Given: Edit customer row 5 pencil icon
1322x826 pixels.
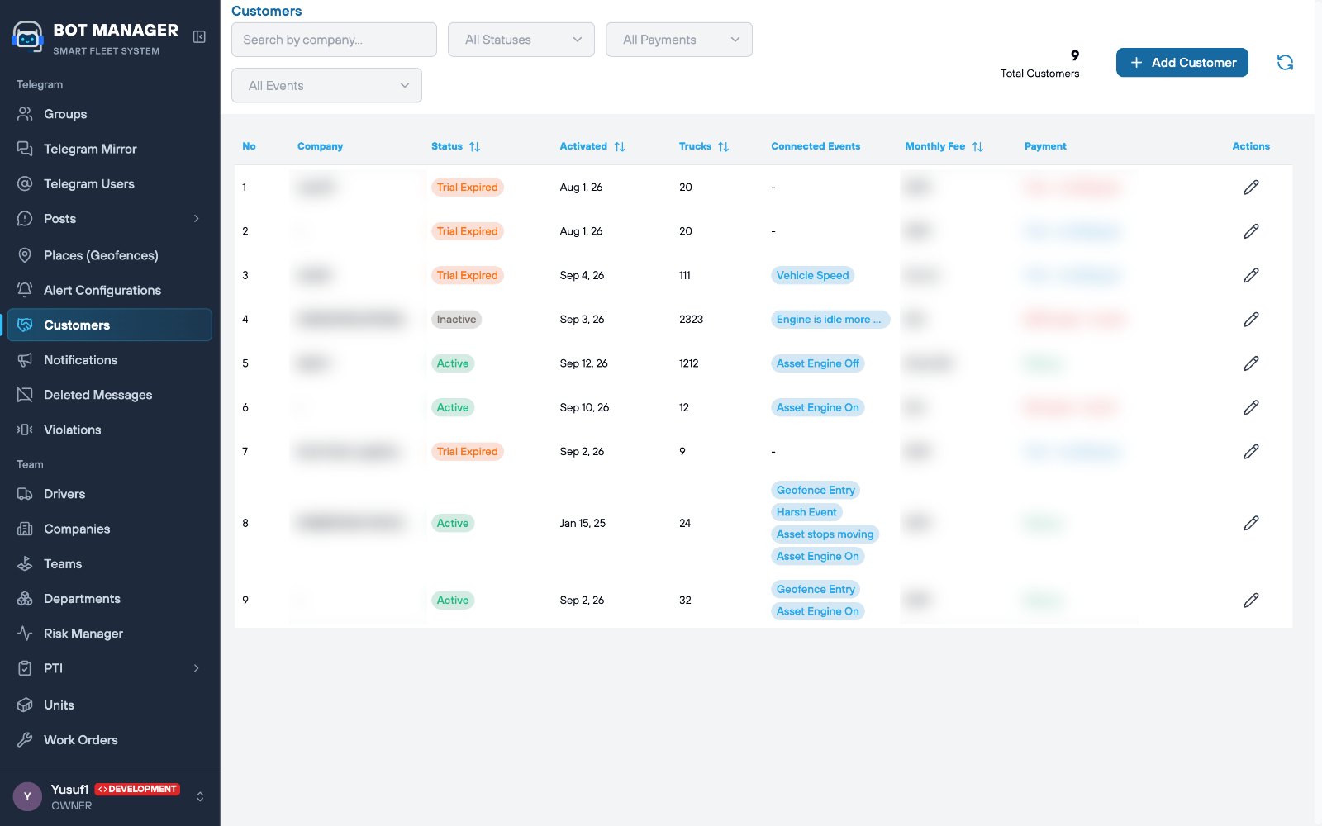Looking at the screenshot, I should (1251, 363).
